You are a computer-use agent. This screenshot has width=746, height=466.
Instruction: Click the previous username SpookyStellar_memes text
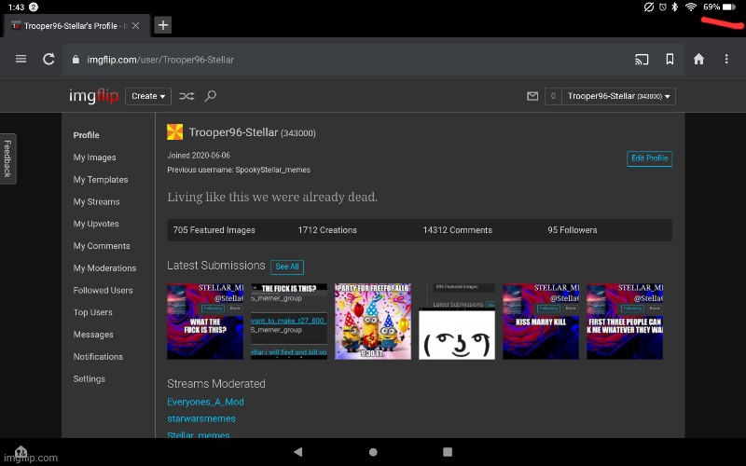tap(272, 170)
